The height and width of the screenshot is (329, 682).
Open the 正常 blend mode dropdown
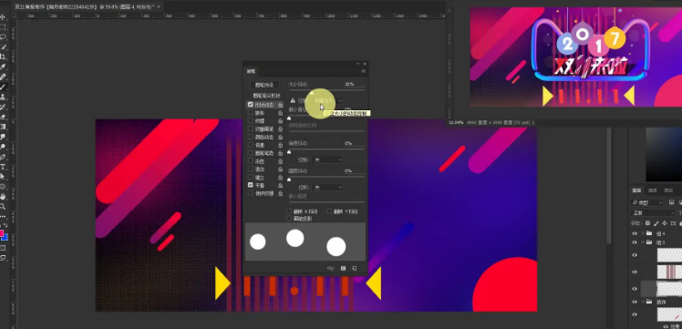coord(653,213)
